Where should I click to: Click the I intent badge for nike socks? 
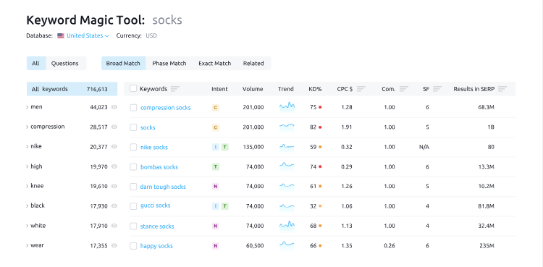click(x=216, y=147)
